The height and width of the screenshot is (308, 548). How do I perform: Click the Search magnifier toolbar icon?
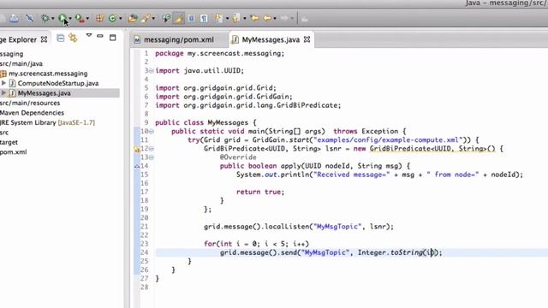click(166, 18)
